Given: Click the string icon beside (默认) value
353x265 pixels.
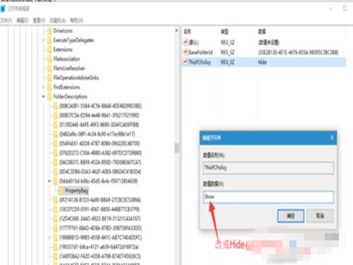Looking at the screenshot, I should coord(186,42).
